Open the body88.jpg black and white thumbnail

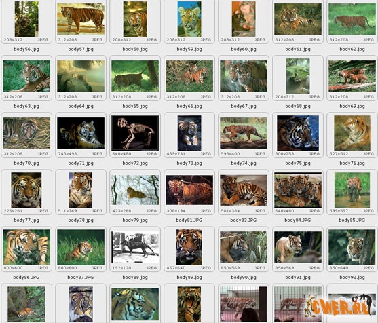pyautogui.click(x=135, y=247)
